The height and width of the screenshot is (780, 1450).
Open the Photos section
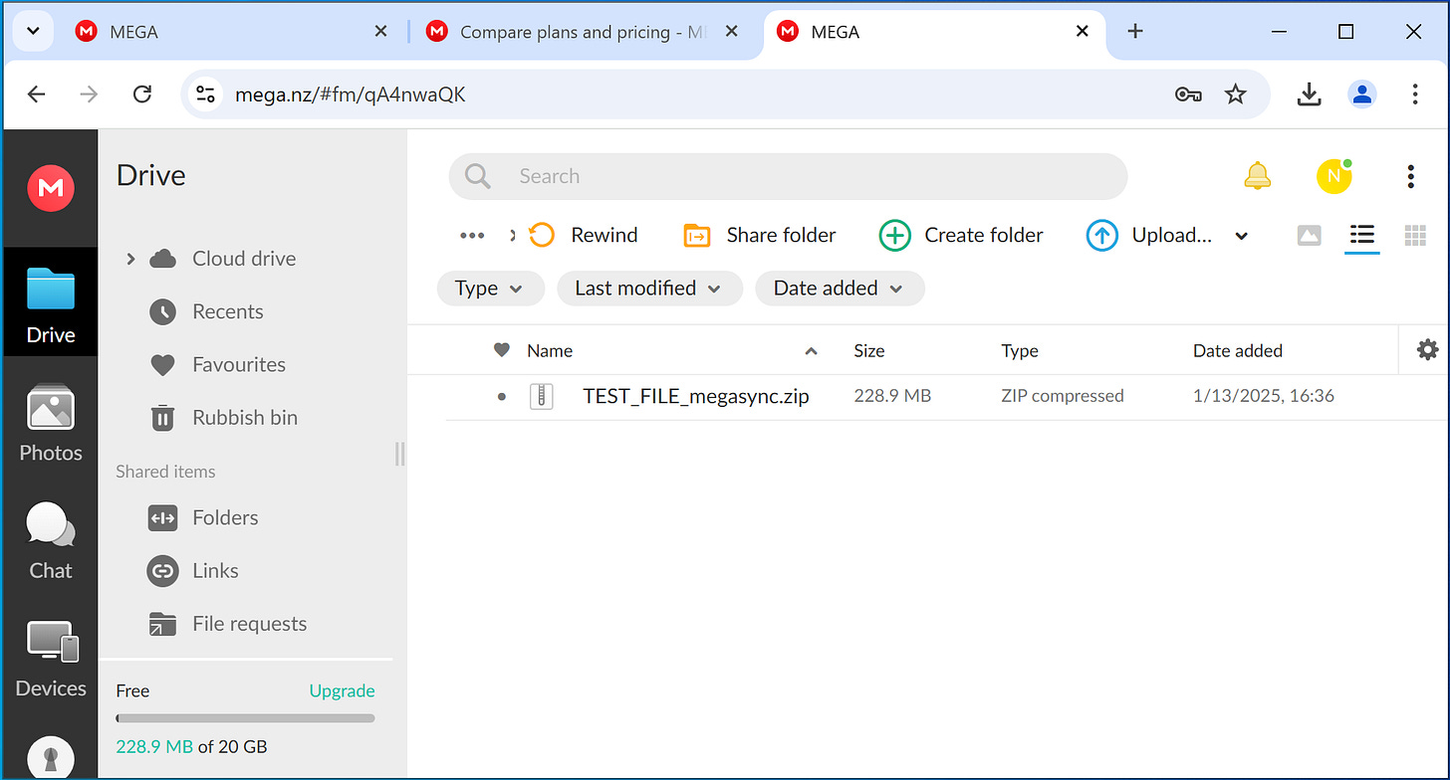coord(51,424)
